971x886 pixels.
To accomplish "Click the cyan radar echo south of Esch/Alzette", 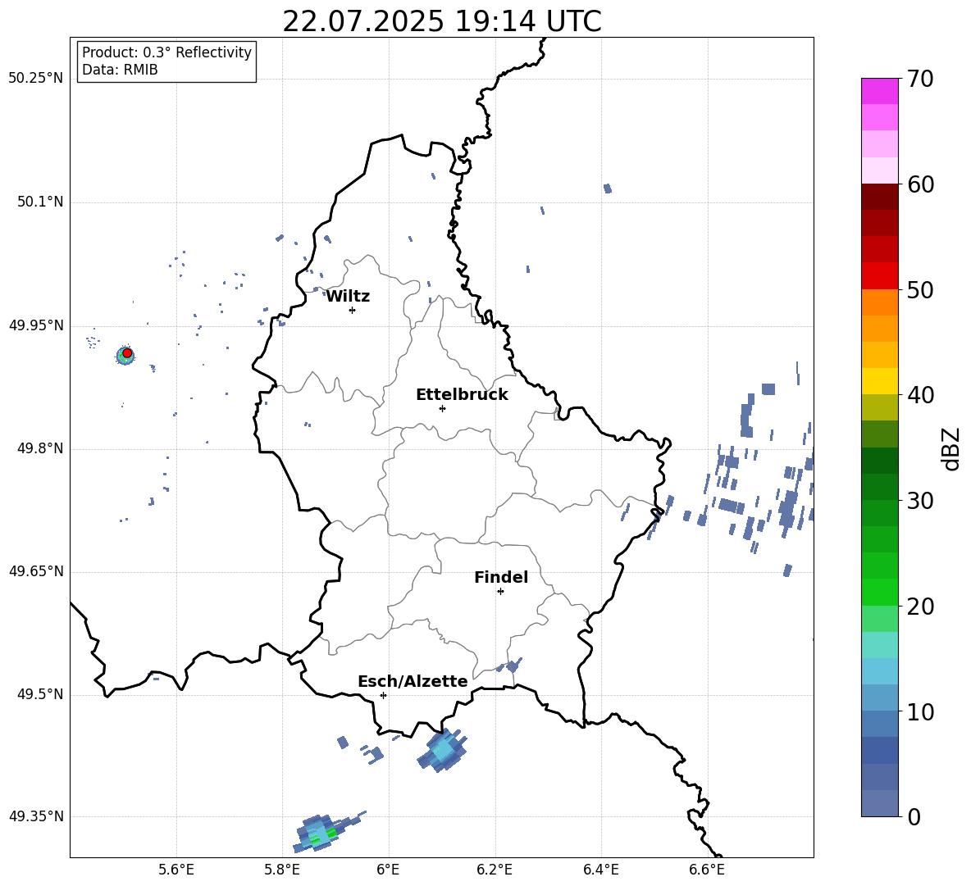I will [442, 750].
